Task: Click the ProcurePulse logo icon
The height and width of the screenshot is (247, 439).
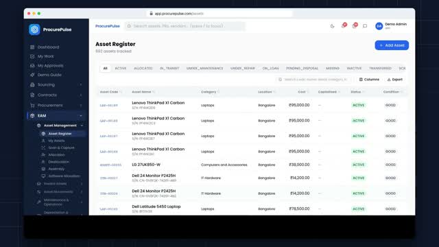Action: 34,30
